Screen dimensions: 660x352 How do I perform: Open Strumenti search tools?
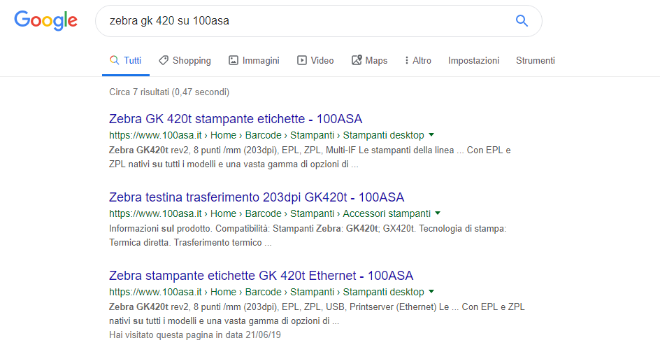tap(536, 61)
